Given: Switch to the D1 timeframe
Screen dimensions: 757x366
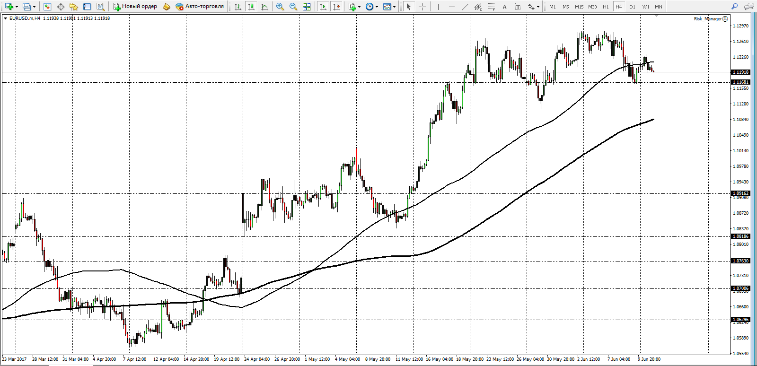Looking at the screenshot, I should pyautogui.click(x=632, y=7).
